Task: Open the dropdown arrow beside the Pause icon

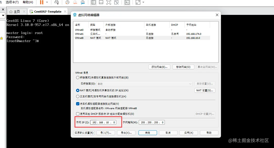Action: point(47,2)
